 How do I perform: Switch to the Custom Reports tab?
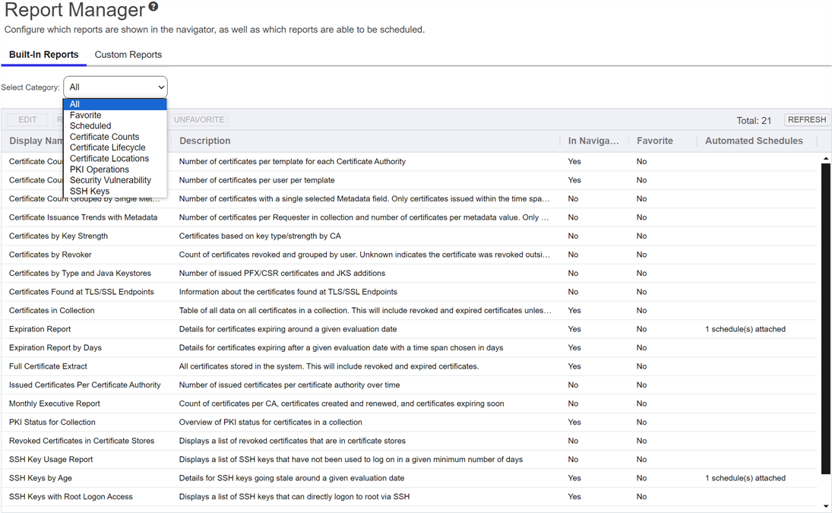tap(128, 55)
